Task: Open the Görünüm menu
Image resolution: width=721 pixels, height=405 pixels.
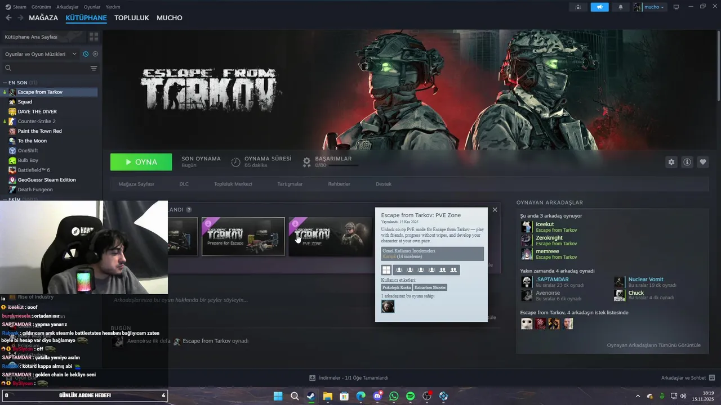Action: [41, 7]
